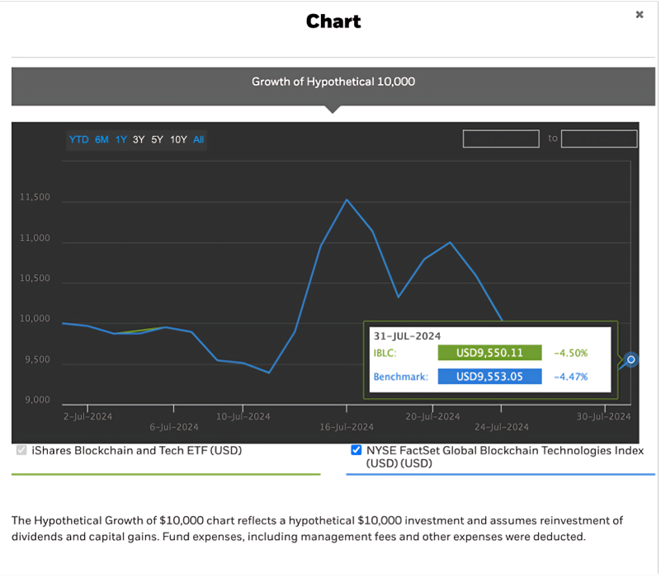Click the 24-Jul-2024 axis label

(x=501, y=427)
